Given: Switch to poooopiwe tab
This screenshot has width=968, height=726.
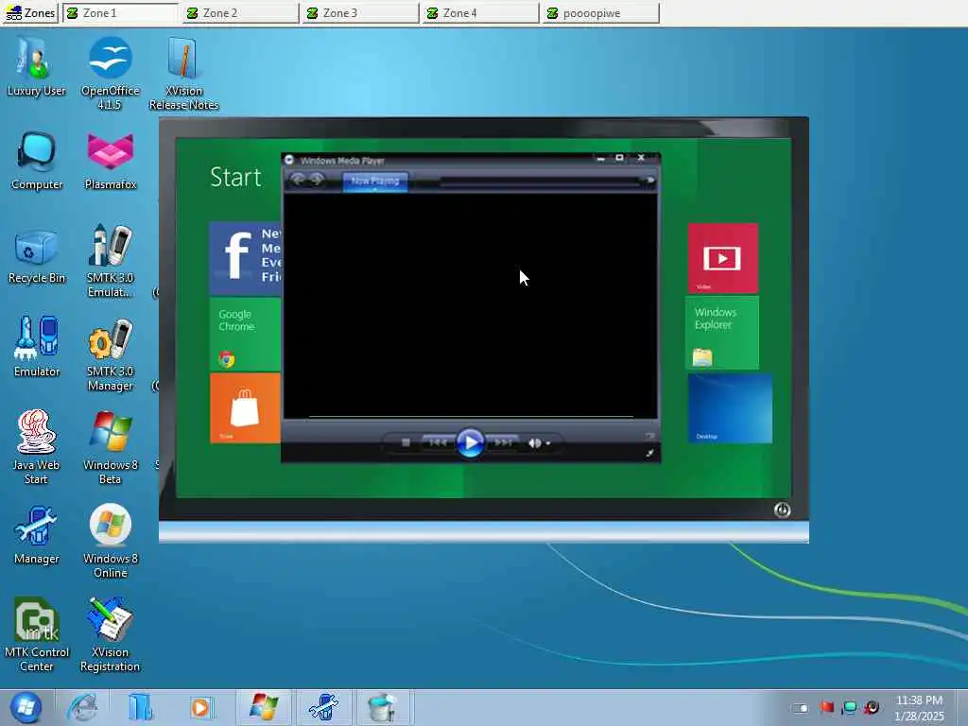Looking at the screenshot, I should [x=601, y=13].
